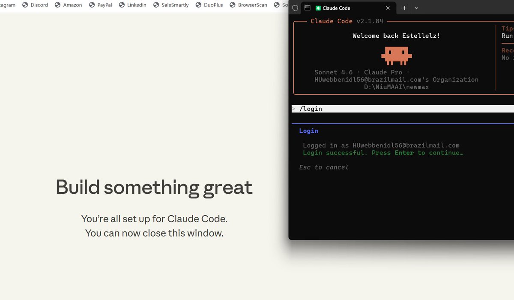Viewport: 514px width, 300px height.
Task: Click the globe icon beside Discord bookmark
Action: [25, 5]
